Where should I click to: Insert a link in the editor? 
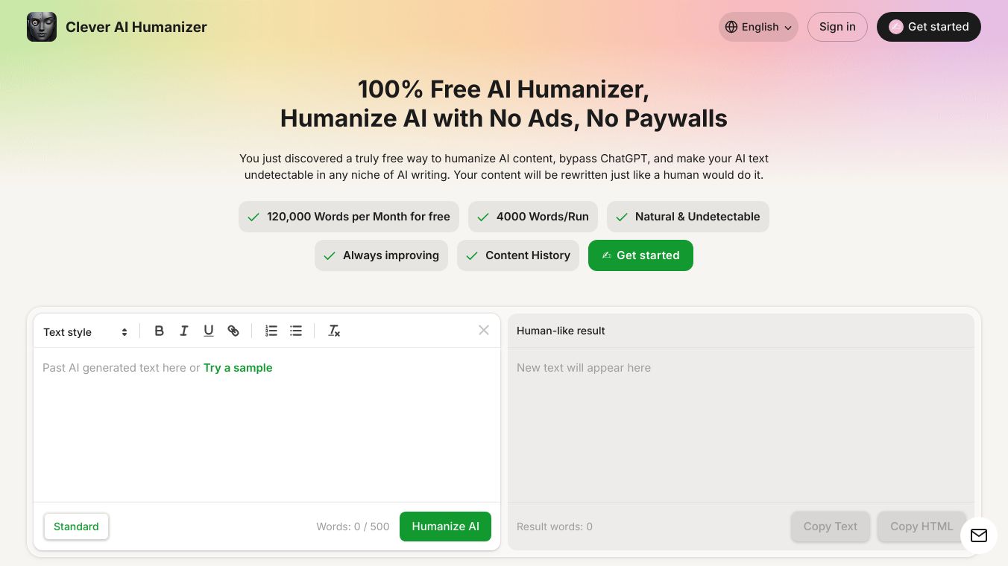click(233, 331)
